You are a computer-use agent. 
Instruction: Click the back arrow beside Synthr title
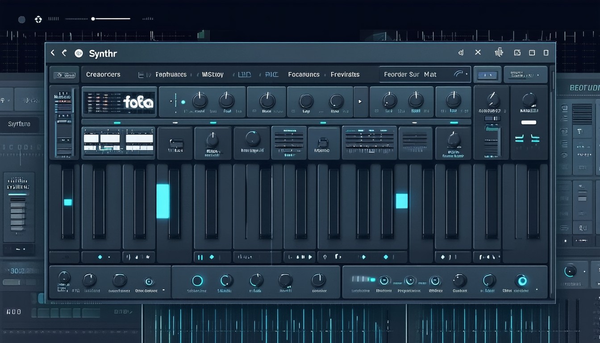pos(53,53)
